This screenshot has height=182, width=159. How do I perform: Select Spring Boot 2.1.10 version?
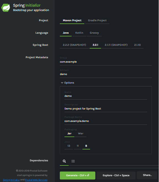[x=138, y=45]
